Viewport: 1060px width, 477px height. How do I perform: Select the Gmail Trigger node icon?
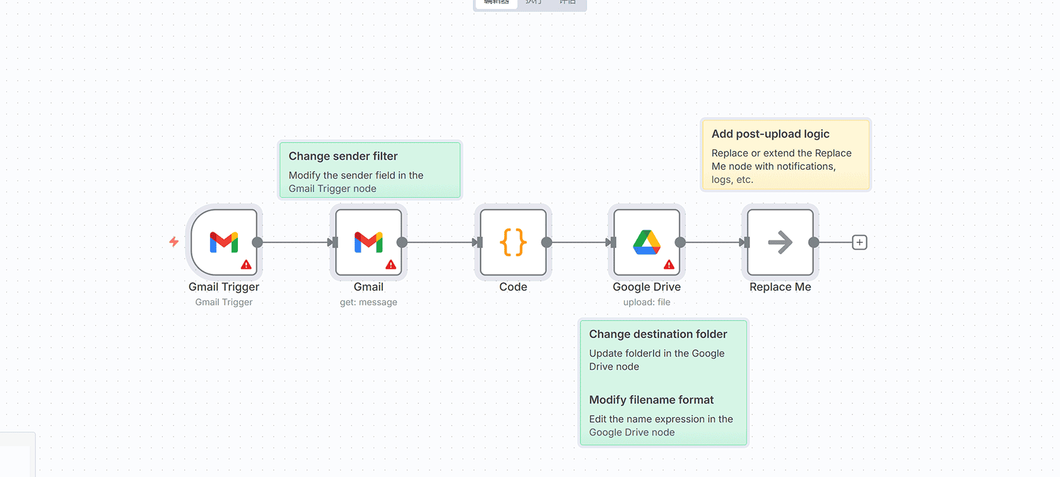click(224, 242)
